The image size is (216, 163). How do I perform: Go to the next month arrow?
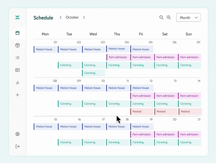[x=84, y=17]
